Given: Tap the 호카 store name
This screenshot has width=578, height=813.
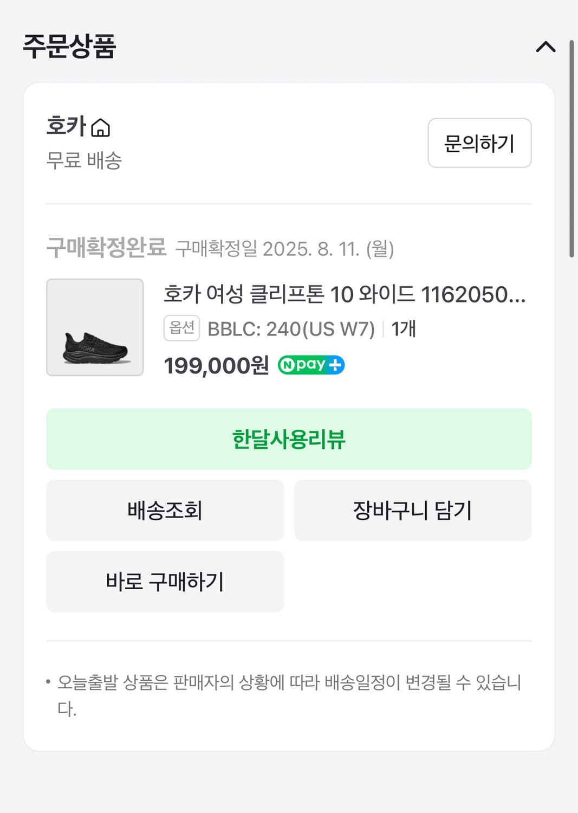Looking at the screenshot, I should click(x=66, y=126).
